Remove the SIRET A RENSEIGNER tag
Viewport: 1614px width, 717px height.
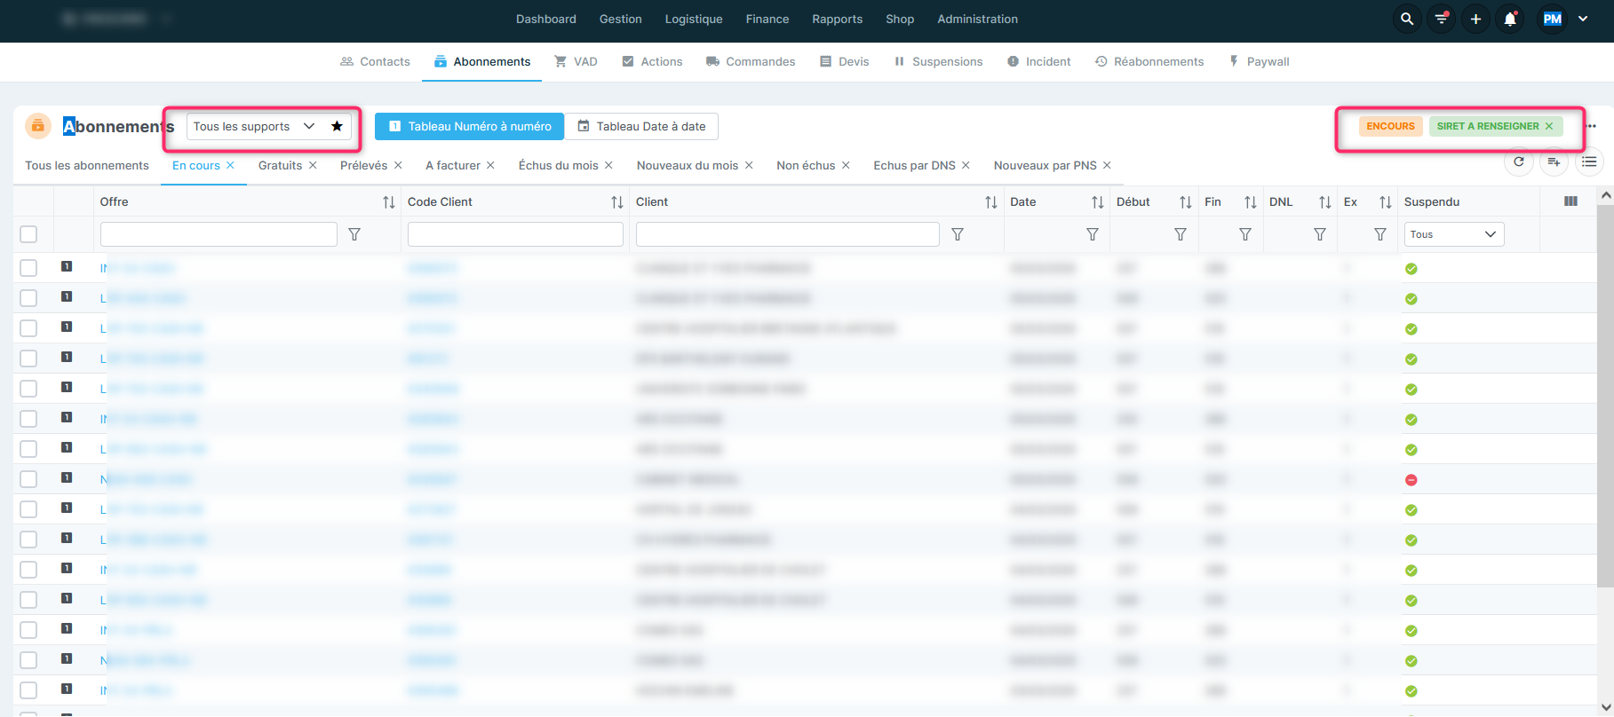[x=1549, y=126]
